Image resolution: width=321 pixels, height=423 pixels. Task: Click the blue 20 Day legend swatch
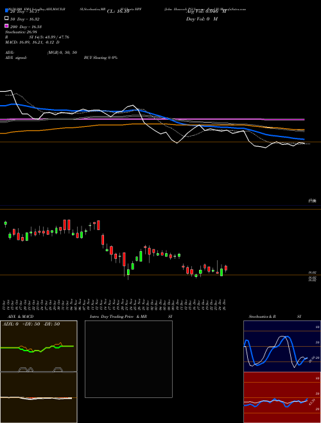tap(6, 10)
